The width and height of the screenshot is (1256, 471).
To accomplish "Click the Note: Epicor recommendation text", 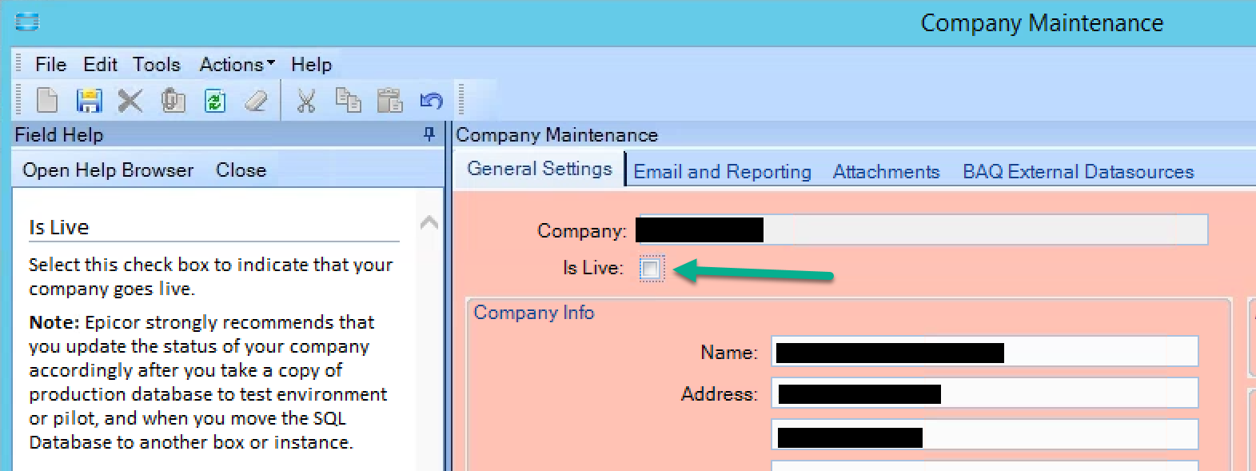I will 208,382.
